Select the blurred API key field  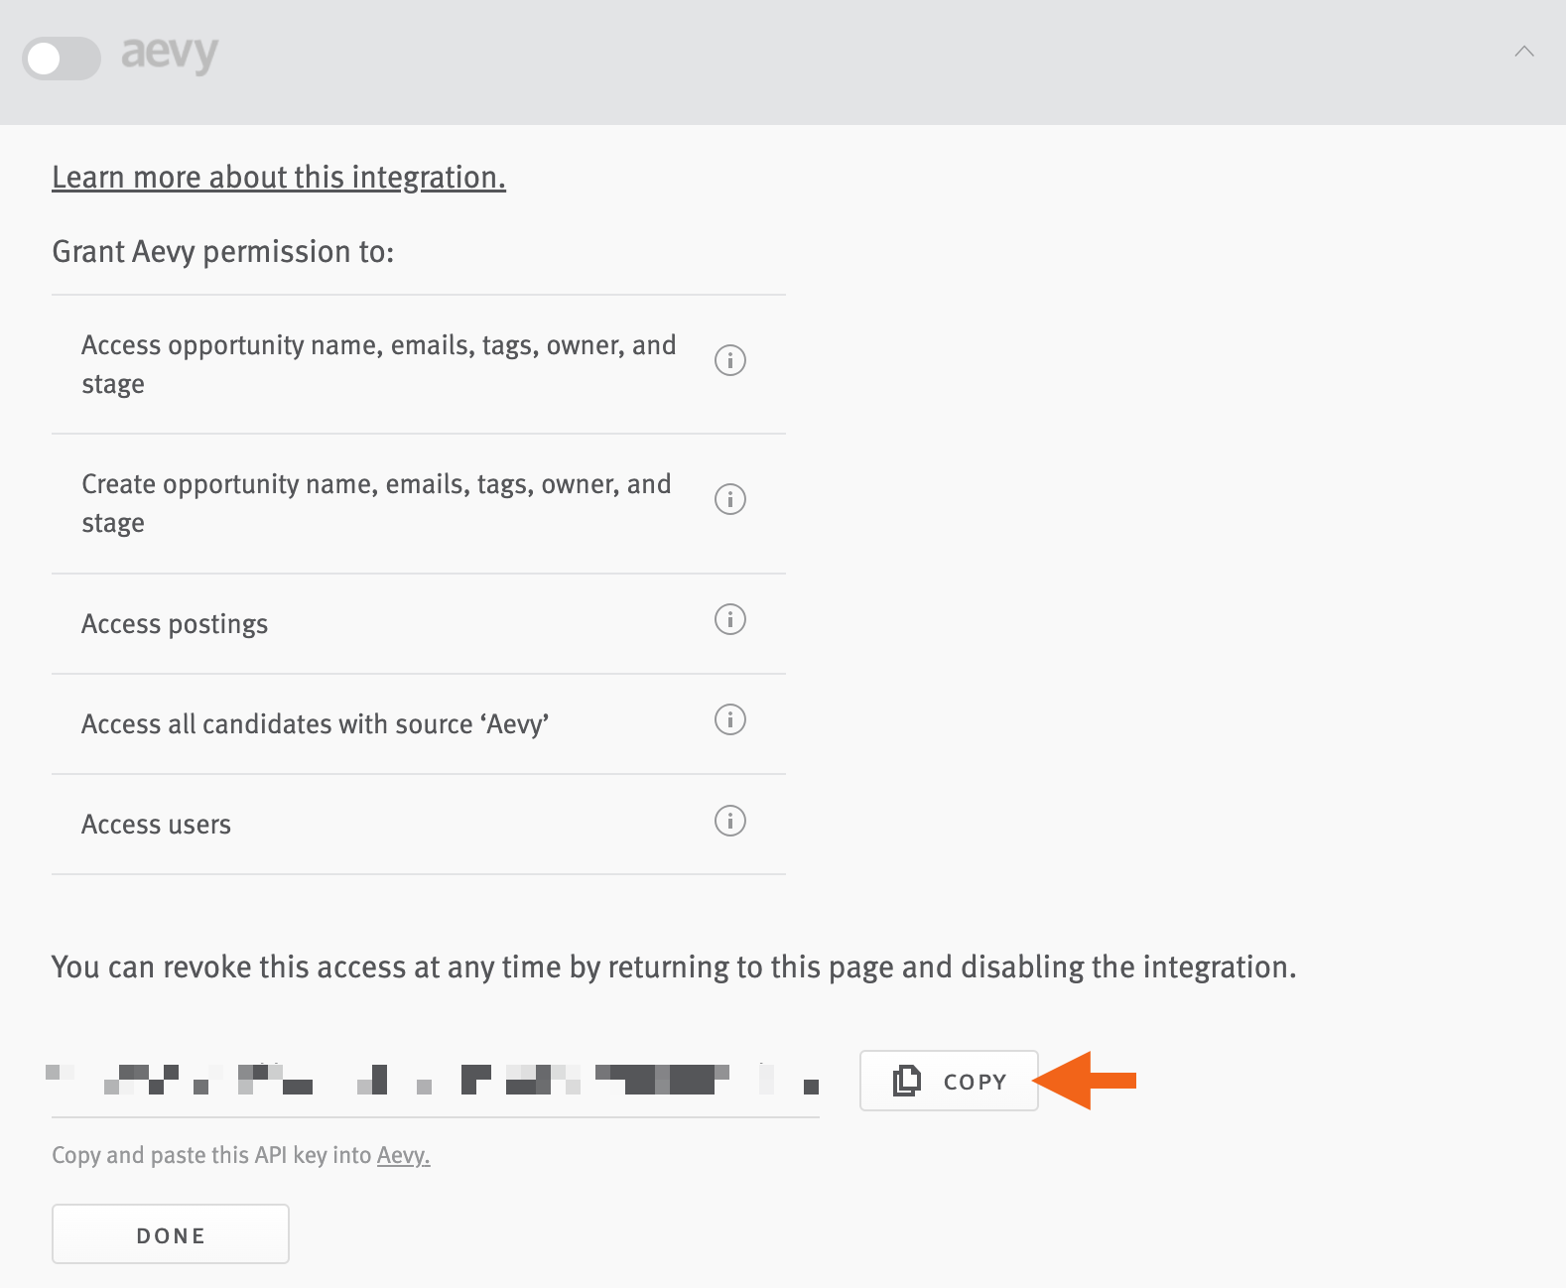point(434,1081)
